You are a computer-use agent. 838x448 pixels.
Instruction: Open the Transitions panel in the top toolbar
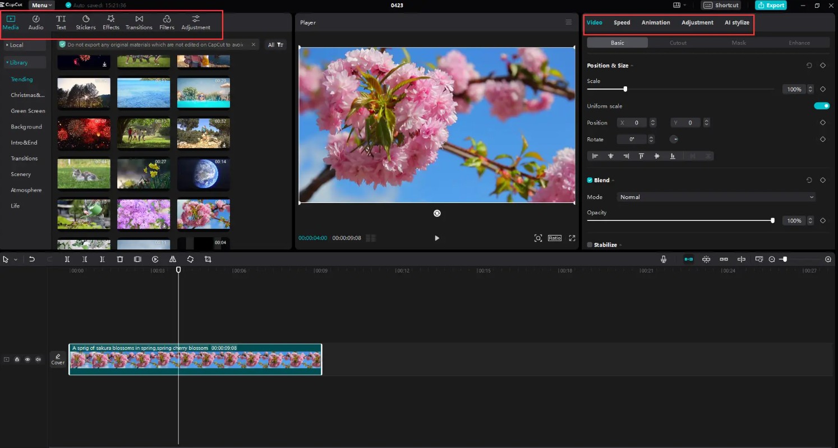[x=139, y=22]
